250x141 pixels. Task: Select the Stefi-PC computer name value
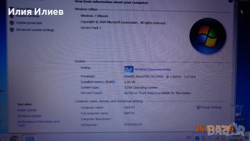(x=129, y=107)
